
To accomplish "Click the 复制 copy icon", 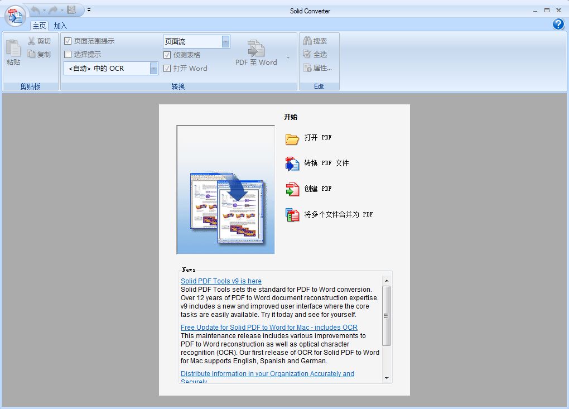I will (x=32, y=54).
